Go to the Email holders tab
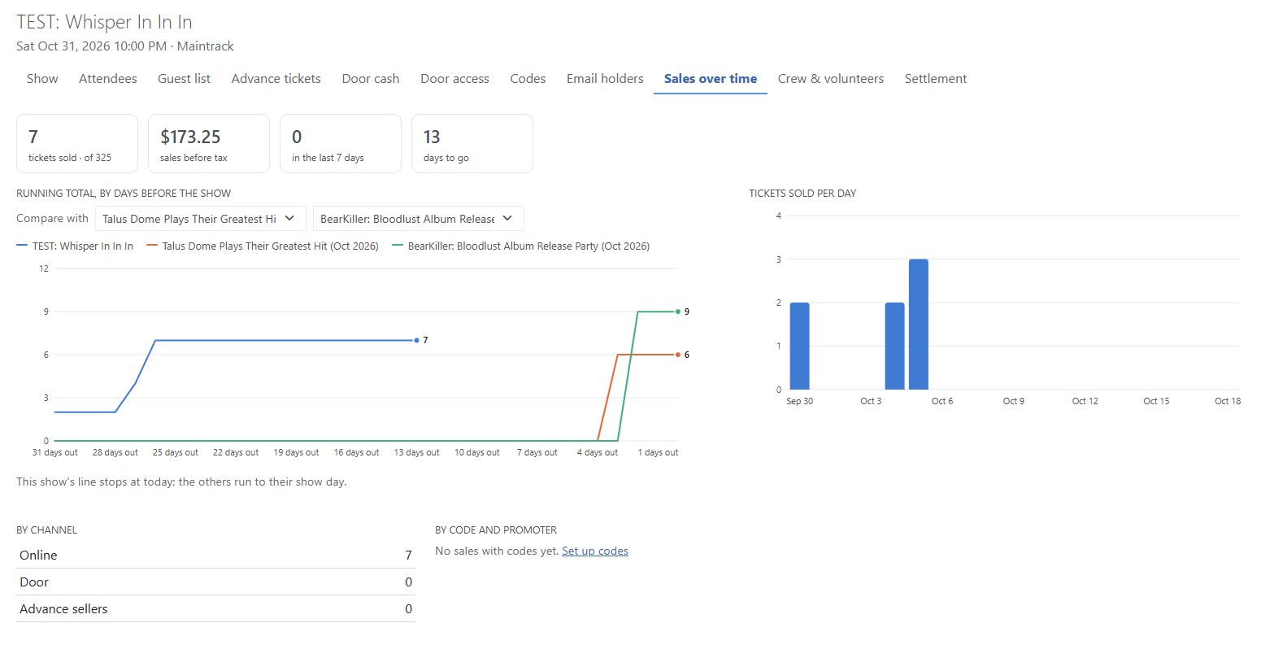Screen dimensions: 1261x645 click(605, 79)
